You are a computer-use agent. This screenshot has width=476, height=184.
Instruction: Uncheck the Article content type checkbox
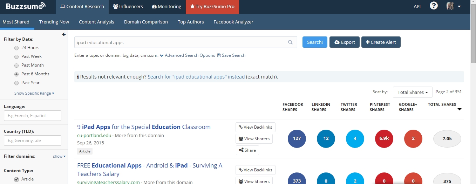pos(16,179)
